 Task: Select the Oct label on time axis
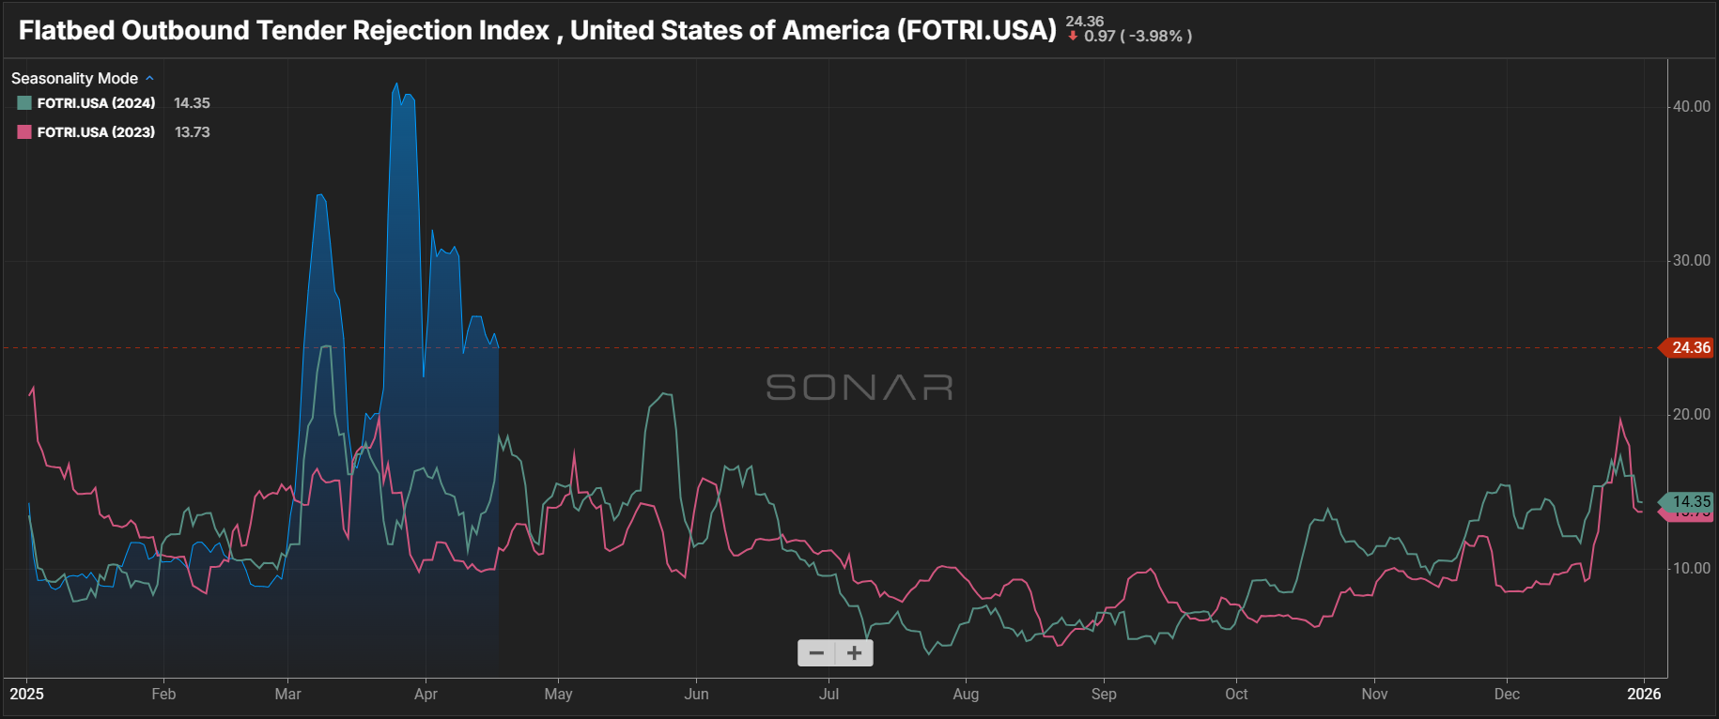click(1236, 695)
